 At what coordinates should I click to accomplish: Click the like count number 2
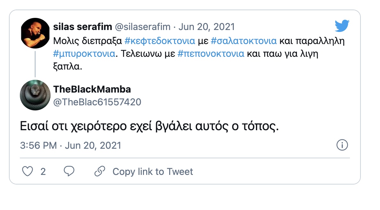(43, 172)
